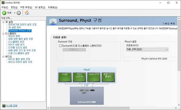Open 비디오 이미지 설정 조정 page
This screenshot has height=110, width=181.
[20, 62]
